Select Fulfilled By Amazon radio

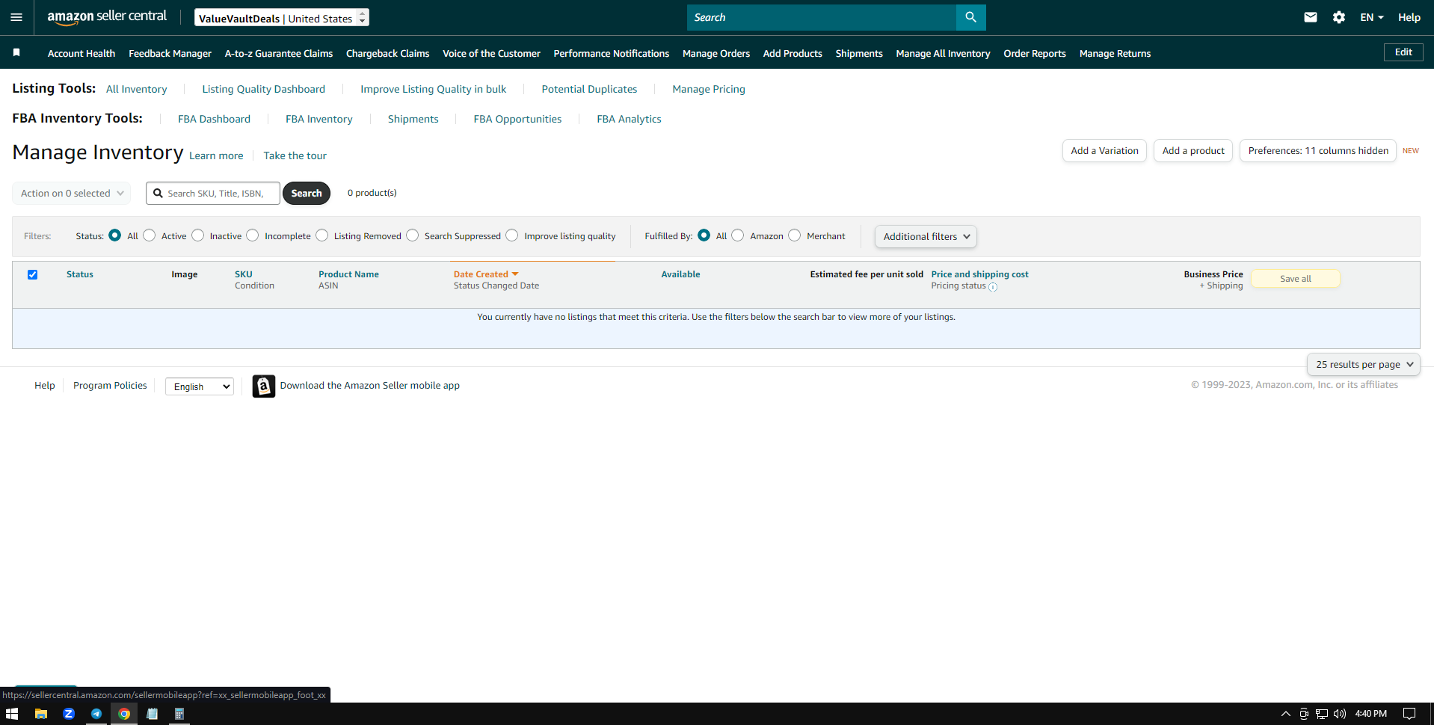[x=738, y=235]
